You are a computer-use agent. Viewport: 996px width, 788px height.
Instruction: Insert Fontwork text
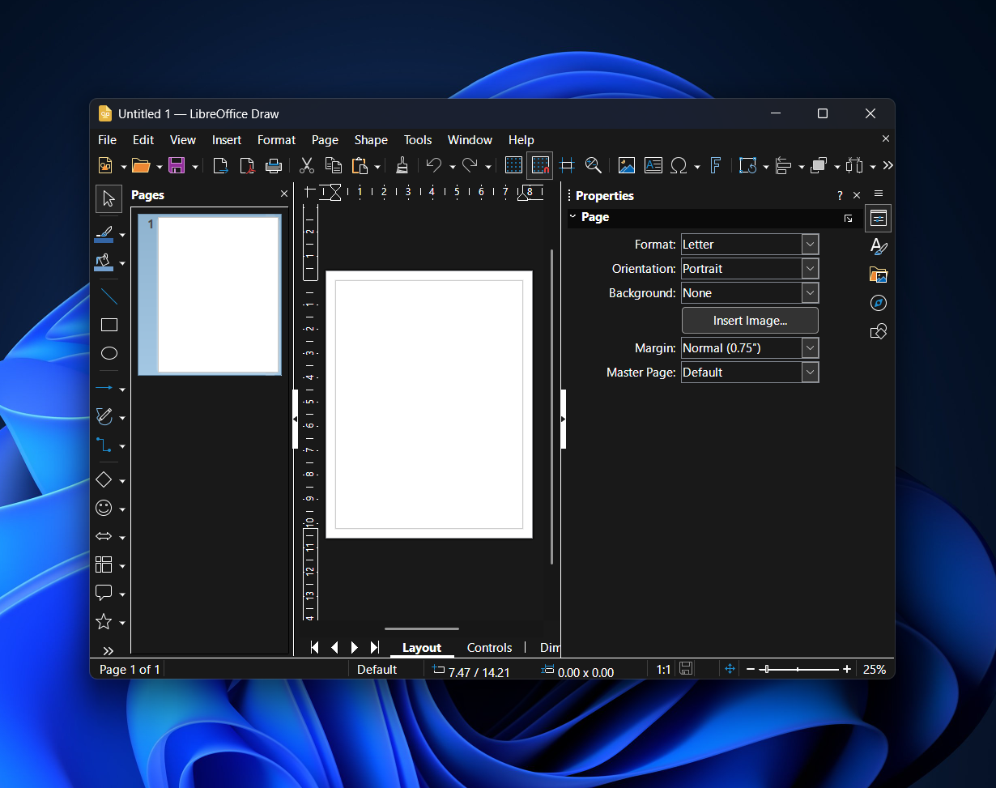716,166
